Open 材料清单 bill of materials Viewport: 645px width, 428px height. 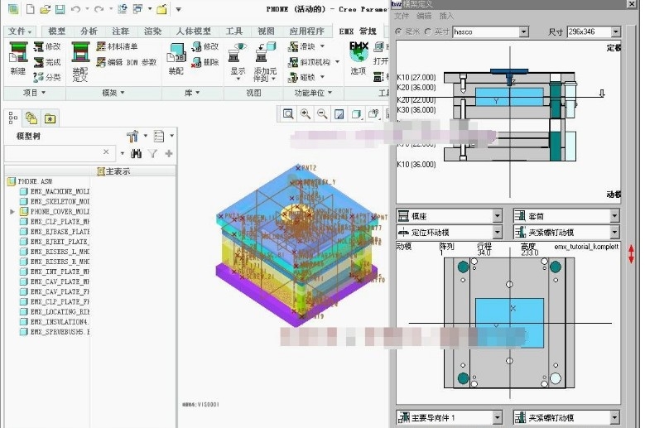[118, 46]
